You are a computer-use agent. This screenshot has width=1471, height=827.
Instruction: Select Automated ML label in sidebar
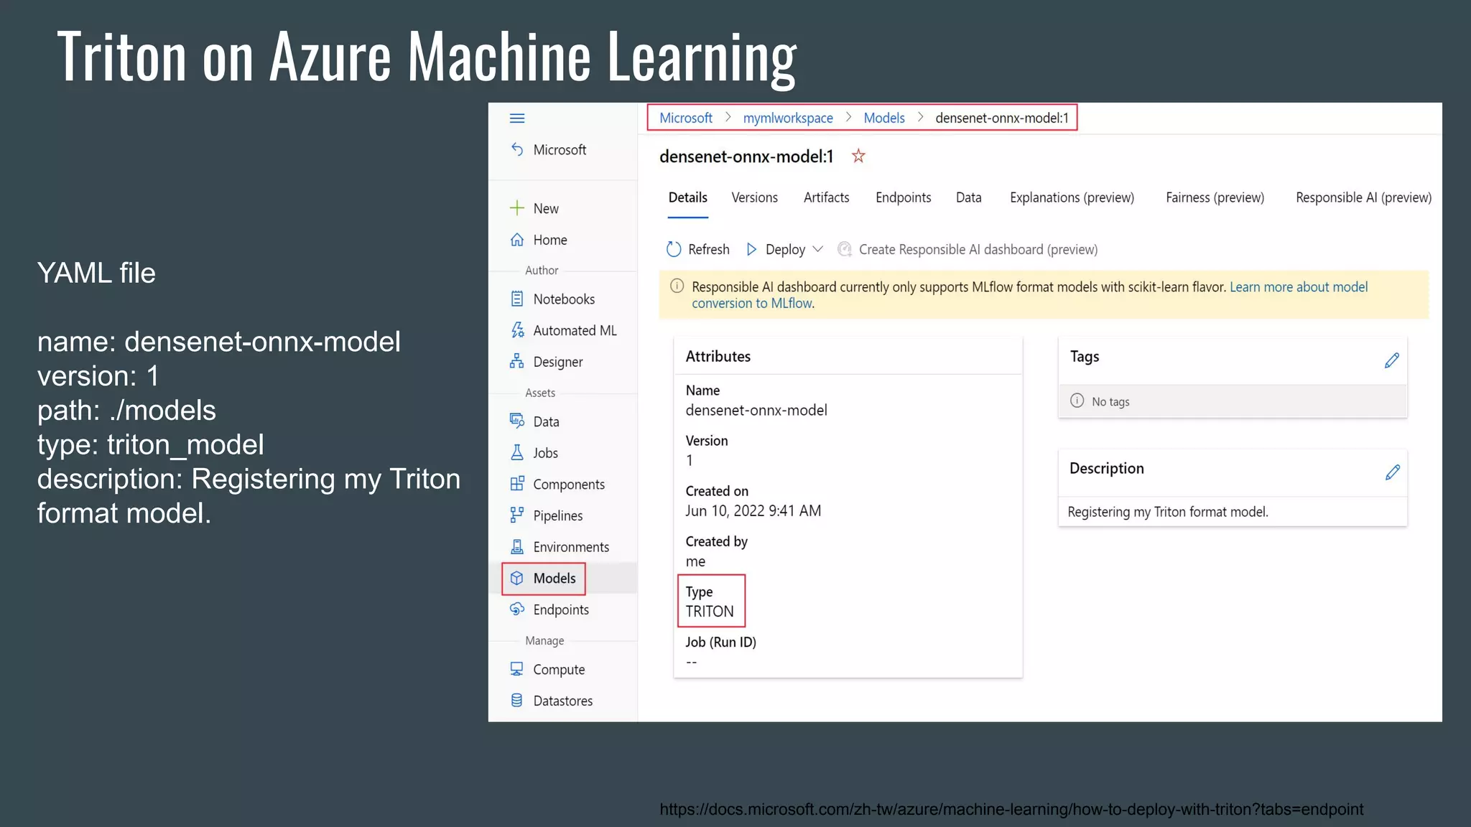click(x=575, y=330)
